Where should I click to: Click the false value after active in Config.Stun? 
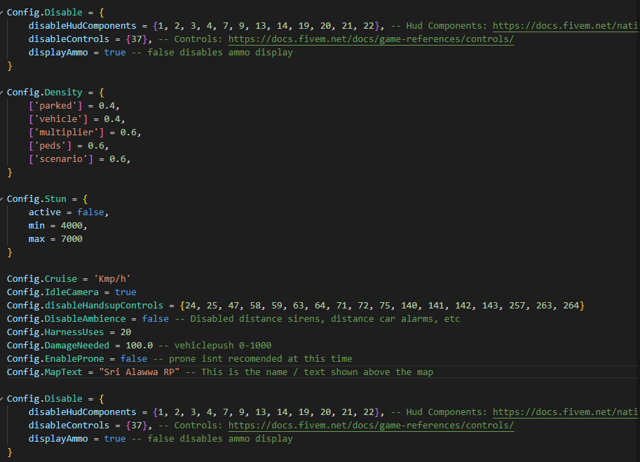[90, 212]
